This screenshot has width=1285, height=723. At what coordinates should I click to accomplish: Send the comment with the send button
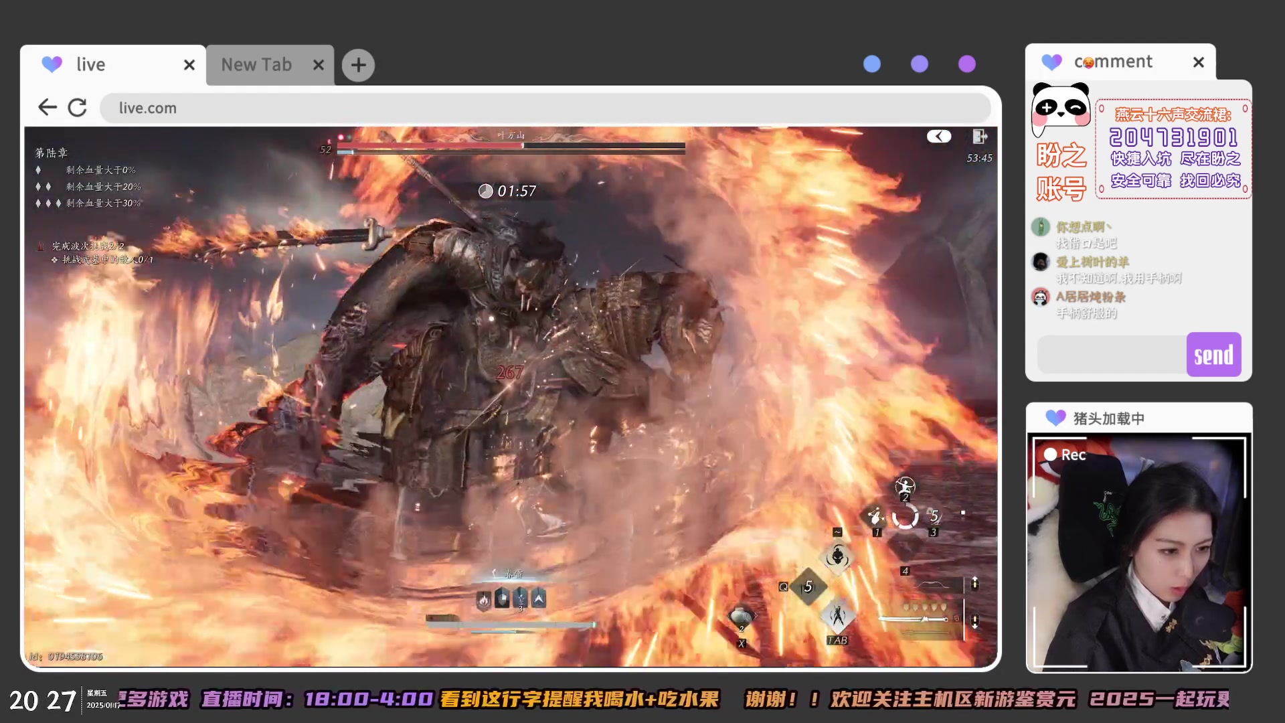1213,354
